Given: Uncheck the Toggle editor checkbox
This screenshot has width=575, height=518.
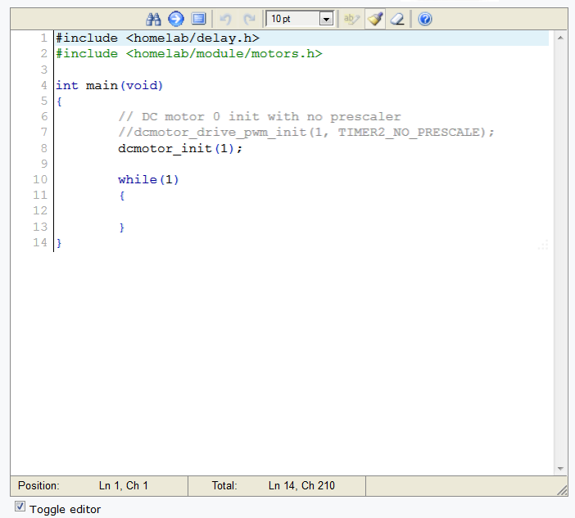Looking at the screenshot, I should (x=20, y=507).
